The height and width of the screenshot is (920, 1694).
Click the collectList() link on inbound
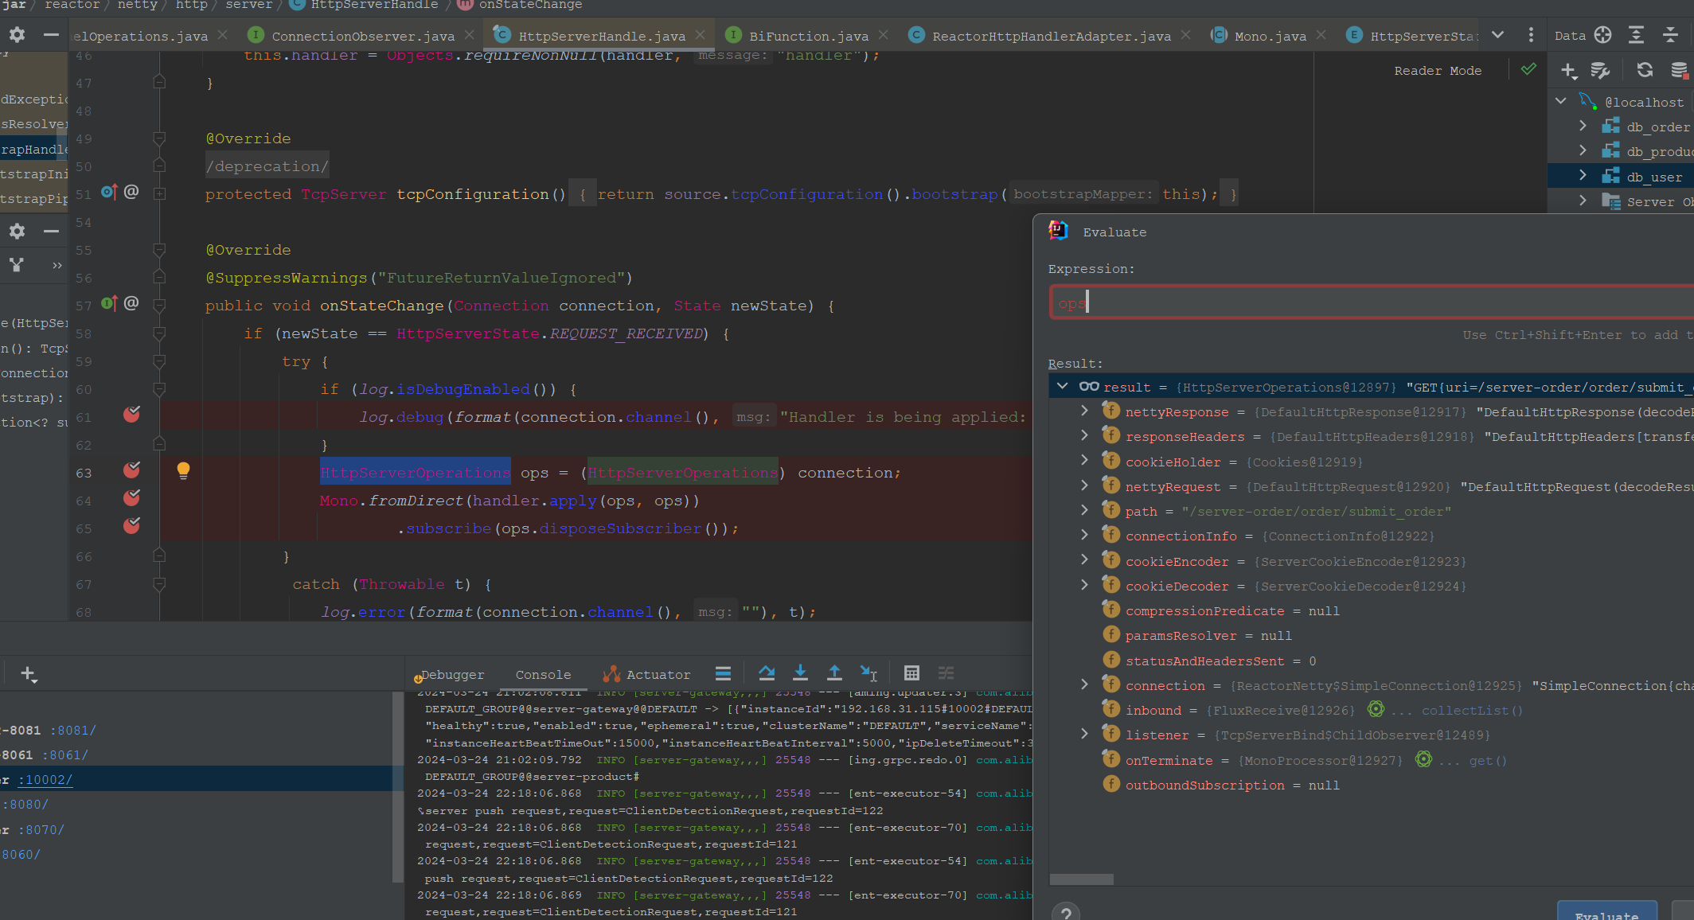coord(1471,711)
